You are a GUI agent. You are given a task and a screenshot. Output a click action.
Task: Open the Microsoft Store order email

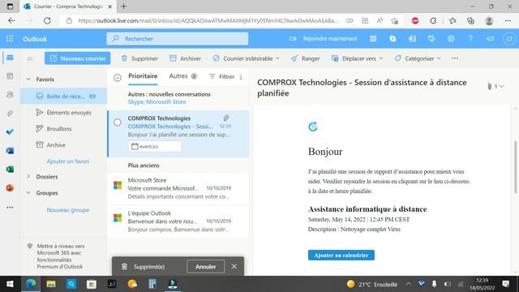tap(178, 188)
